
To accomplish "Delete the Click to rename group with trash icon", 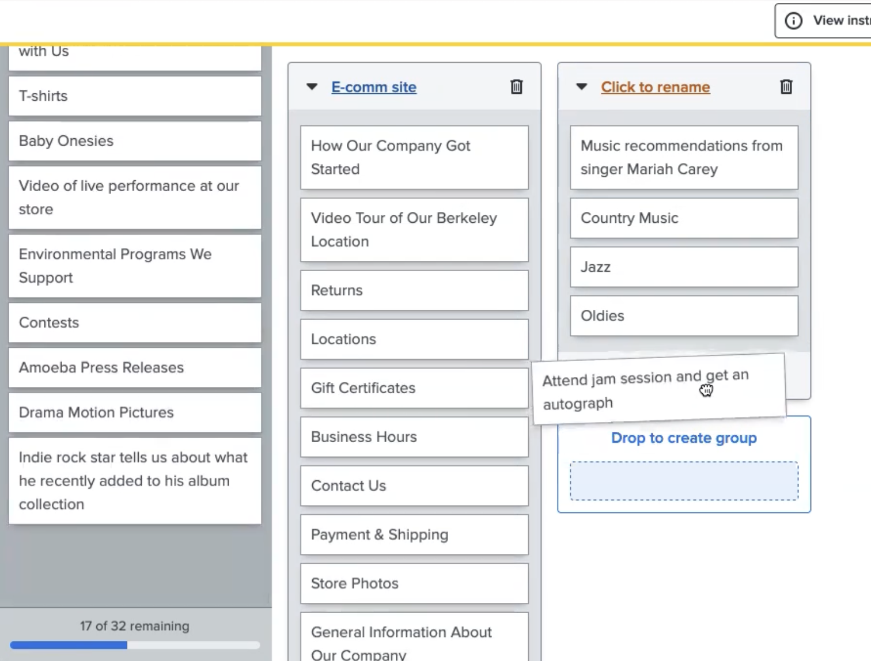I will point(786,87).
